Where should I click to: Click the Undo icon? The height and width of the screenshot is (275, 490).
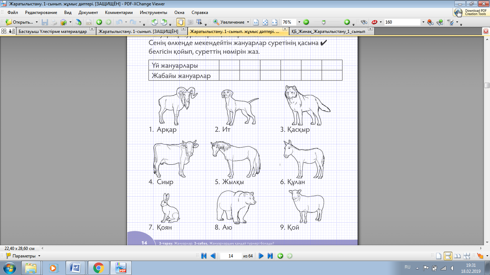click(119, 22)
